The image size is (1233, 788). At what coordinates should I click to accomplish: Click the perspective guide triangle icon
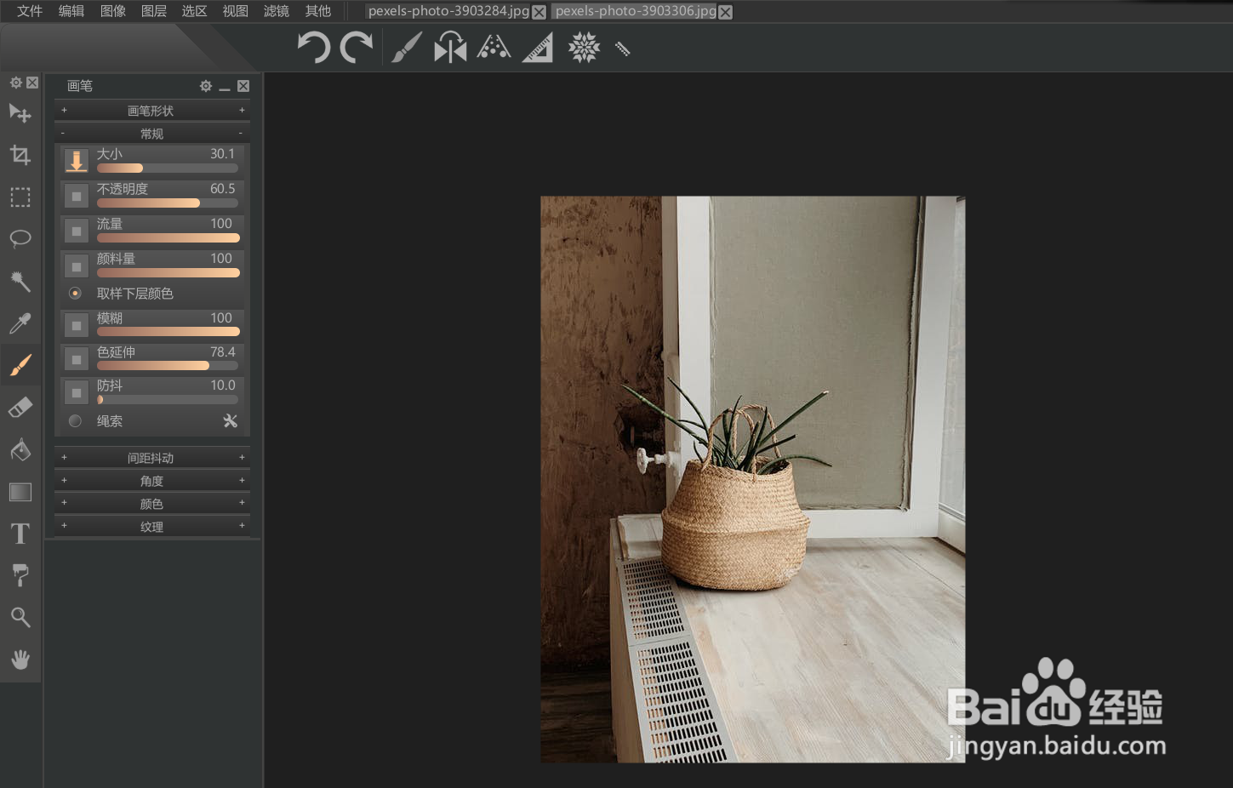(494, 47)
